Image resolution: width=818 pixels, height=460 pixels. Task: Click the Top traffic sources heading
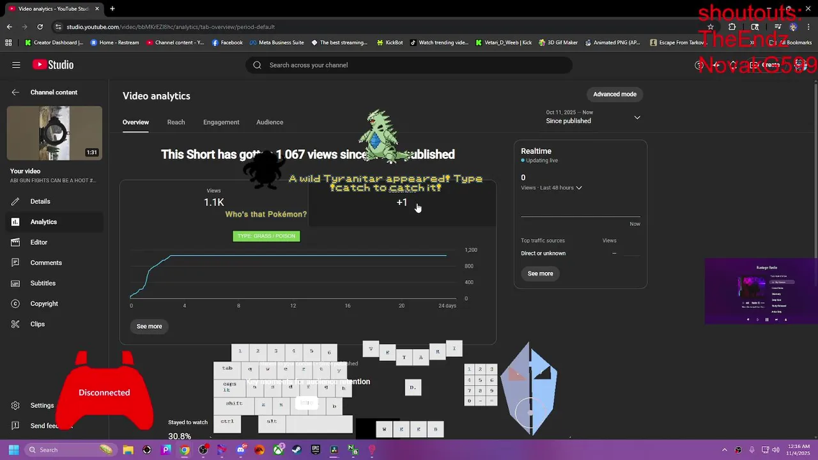[x=543, y=240]
